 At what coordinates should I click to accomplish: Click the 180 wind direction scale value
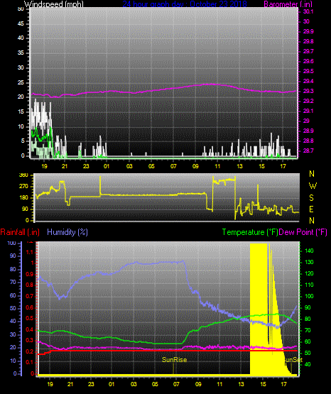(23, 198)
